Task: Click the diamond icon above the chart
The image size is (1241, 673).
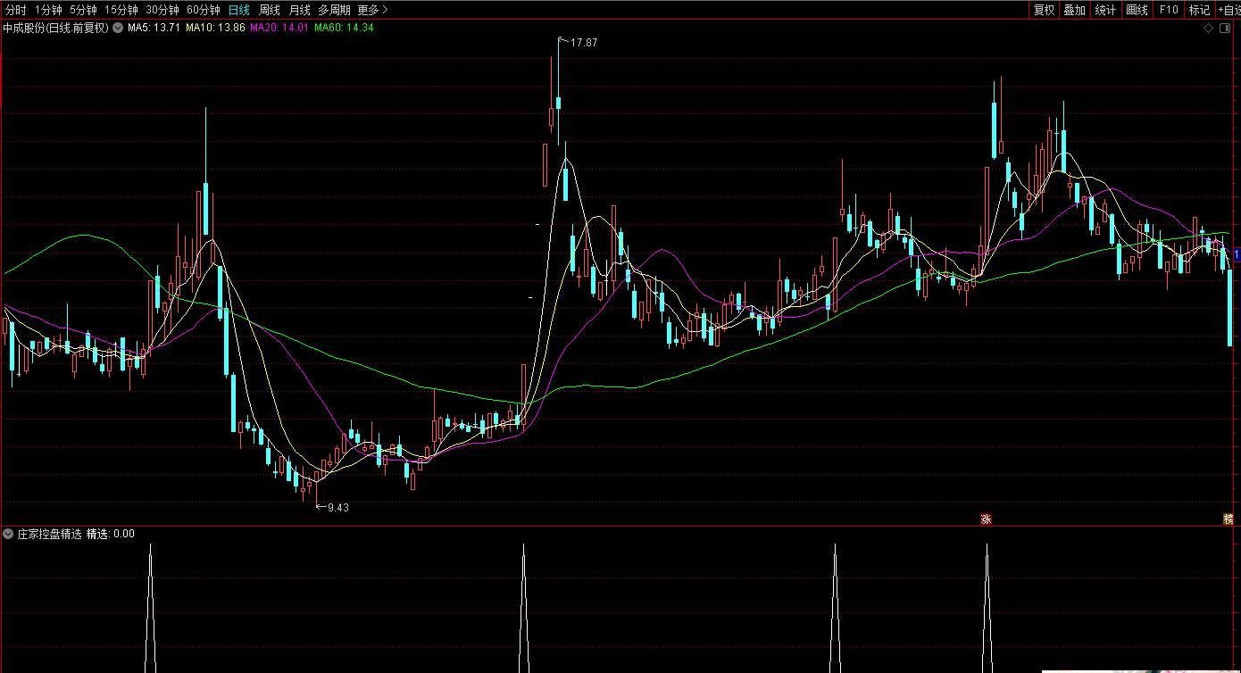Action: [1209, 28]
